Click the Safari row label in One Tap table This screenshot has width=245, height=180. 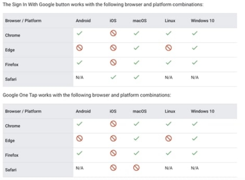tap(11, 170)
